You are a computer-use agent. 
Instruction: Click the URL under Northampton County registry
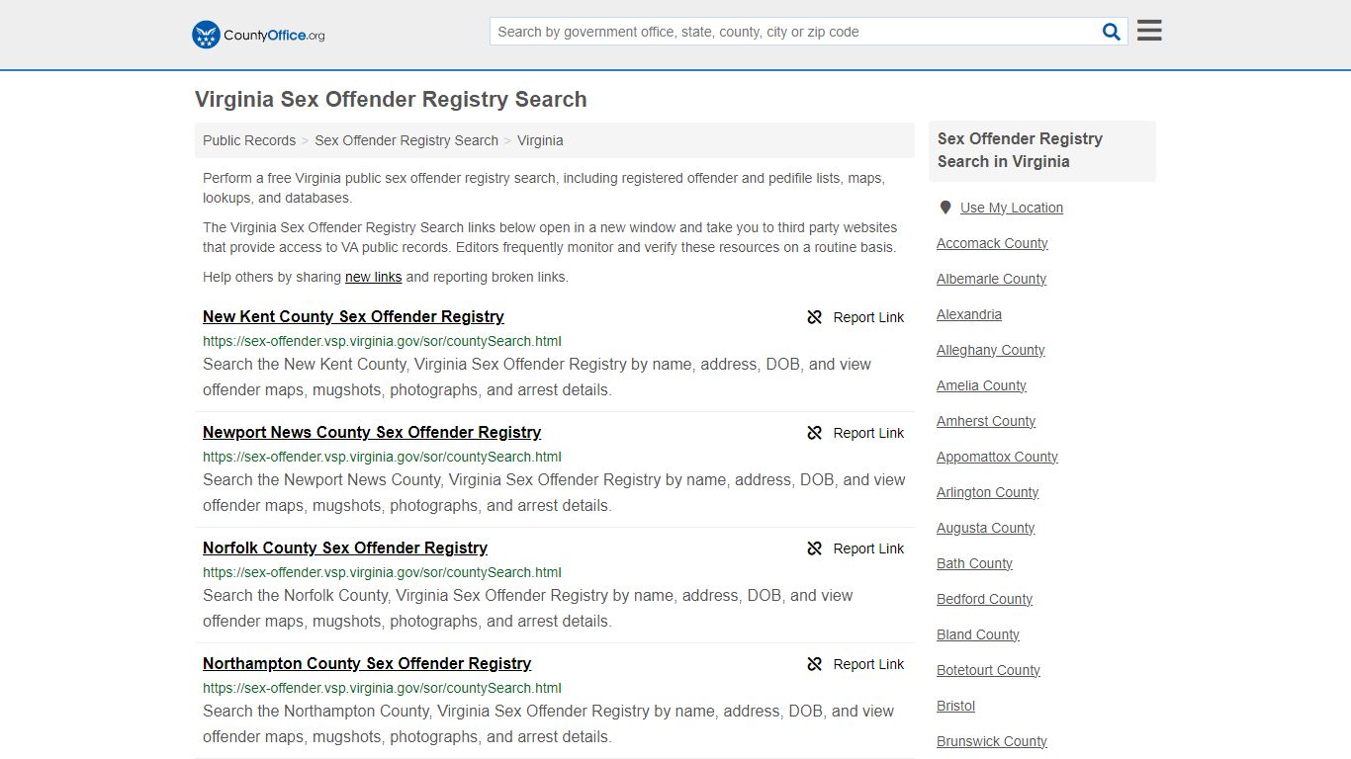pos(382,688)
